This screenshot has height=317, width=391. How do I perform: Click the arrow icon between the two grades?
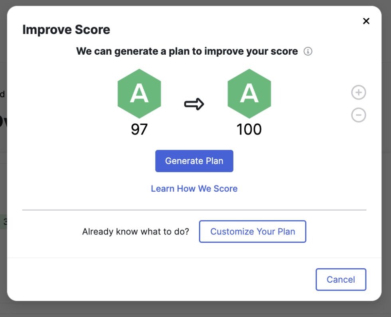[194, 105]
